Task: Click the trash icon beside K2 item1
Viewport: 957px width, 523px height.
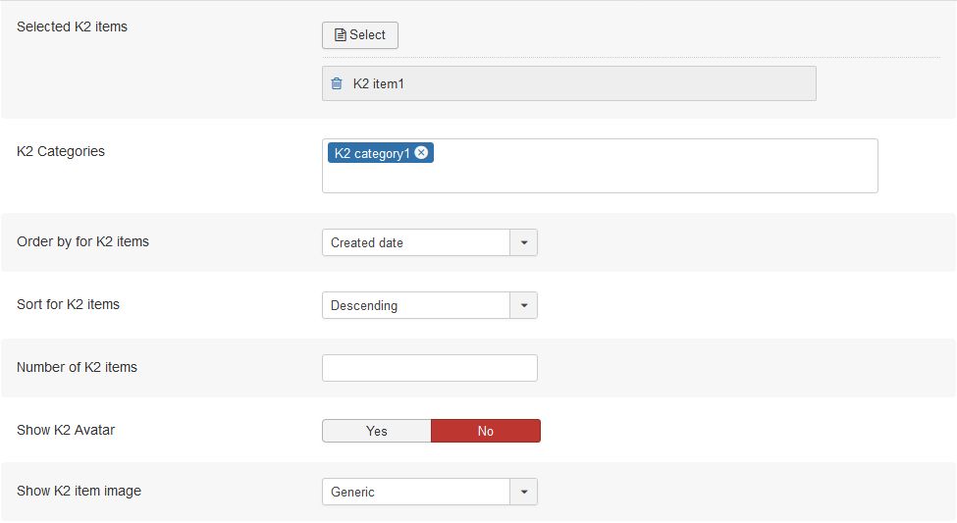Action: click(x=337, y=83)
